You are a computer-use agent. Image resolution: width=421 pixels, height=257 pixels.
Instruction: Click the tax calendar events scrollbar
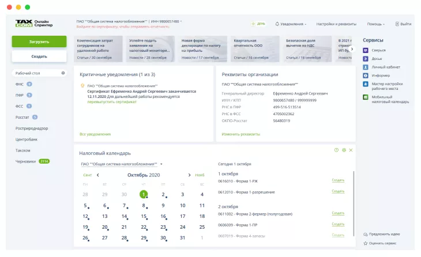pyautogui.click(x=354, y=204)
